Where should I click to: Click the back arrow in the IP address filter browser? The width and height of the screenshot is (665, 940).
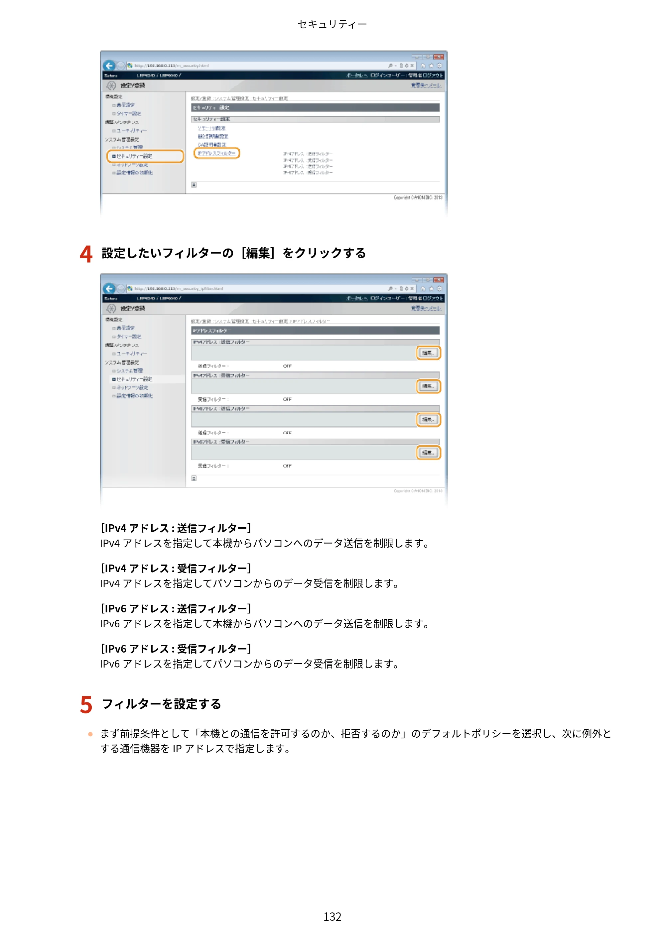109,289
